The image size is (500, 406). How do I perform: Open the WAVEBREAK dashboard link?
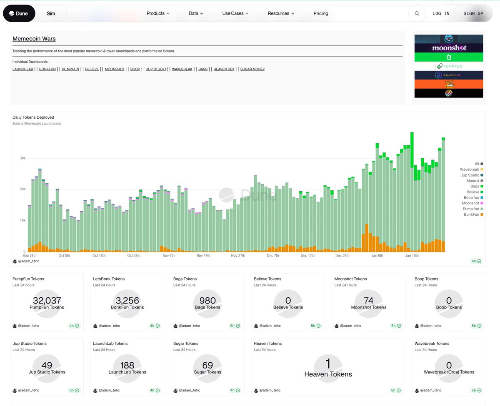point(182,69)
